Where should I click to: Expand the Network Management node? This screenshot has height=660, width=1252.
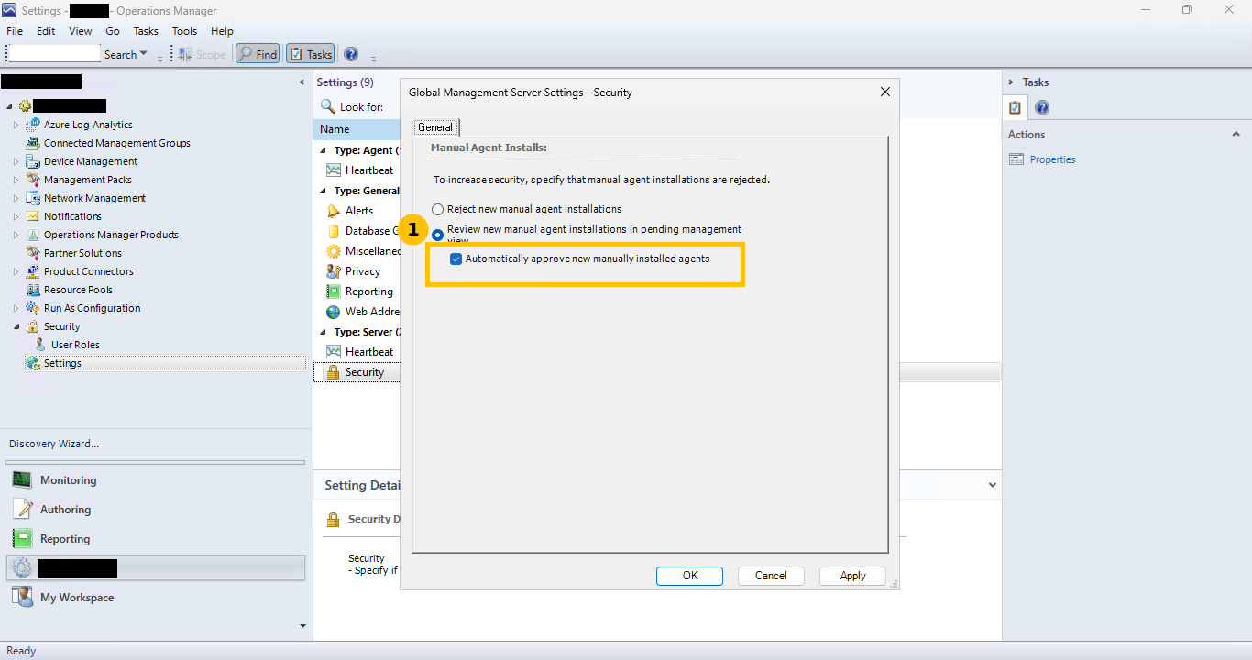(16, 198)
